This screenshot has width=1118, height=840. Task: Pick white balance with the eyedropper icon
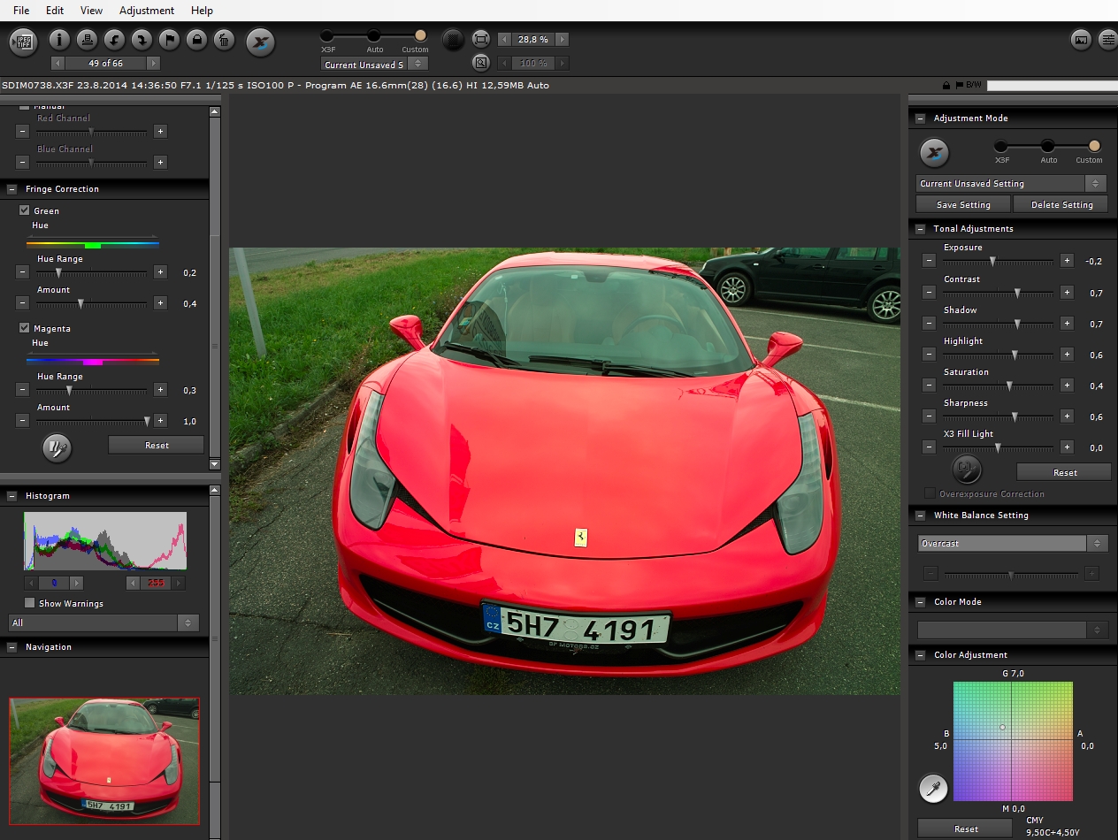point(933,788)
